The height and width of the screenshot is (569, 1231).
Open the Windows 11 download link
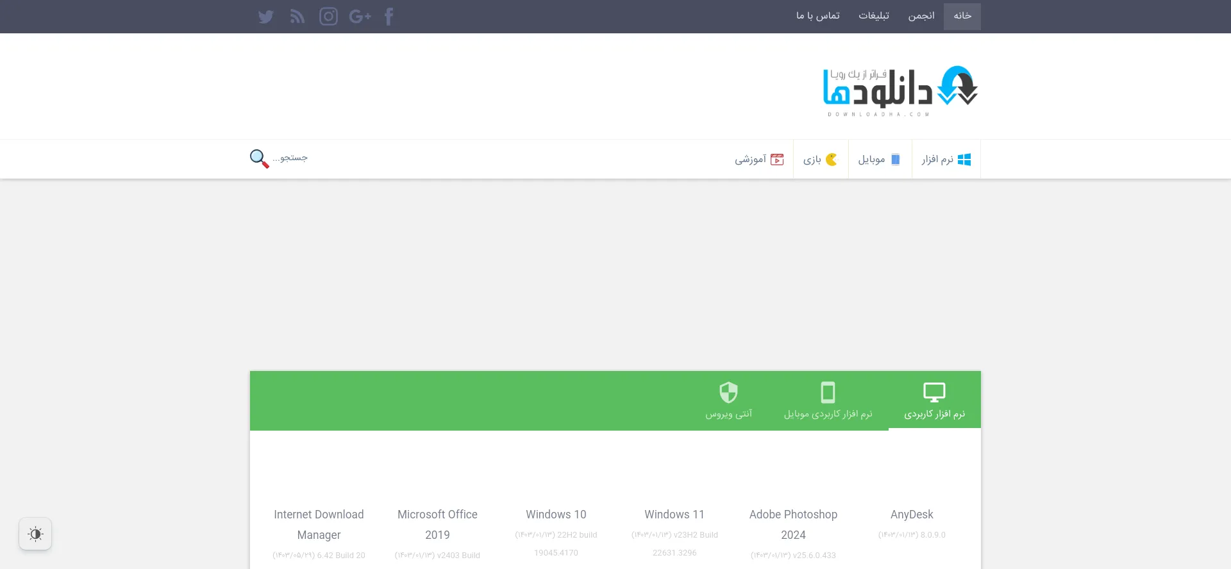[x=674, y=515]
